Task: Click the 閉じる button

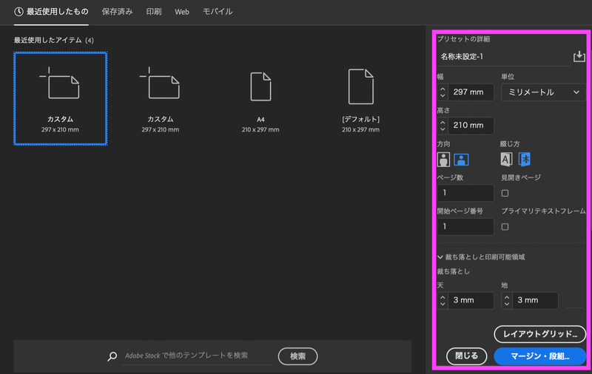Action: [467, 356]
